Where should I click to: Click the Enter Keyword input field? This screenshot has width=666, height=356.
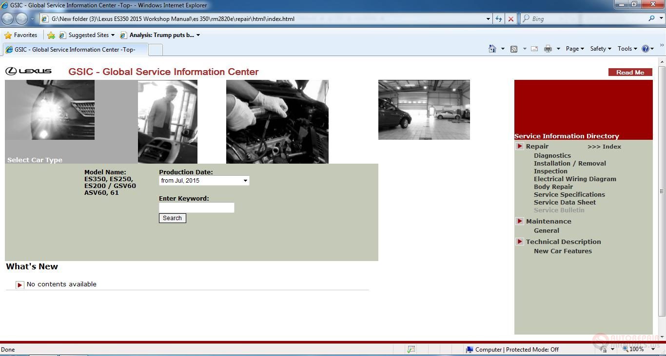point(196,207)
